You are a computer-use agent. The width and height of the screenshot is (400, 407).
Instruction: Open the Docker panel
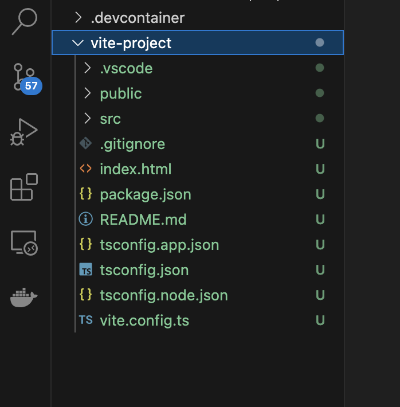click(24, 298)
